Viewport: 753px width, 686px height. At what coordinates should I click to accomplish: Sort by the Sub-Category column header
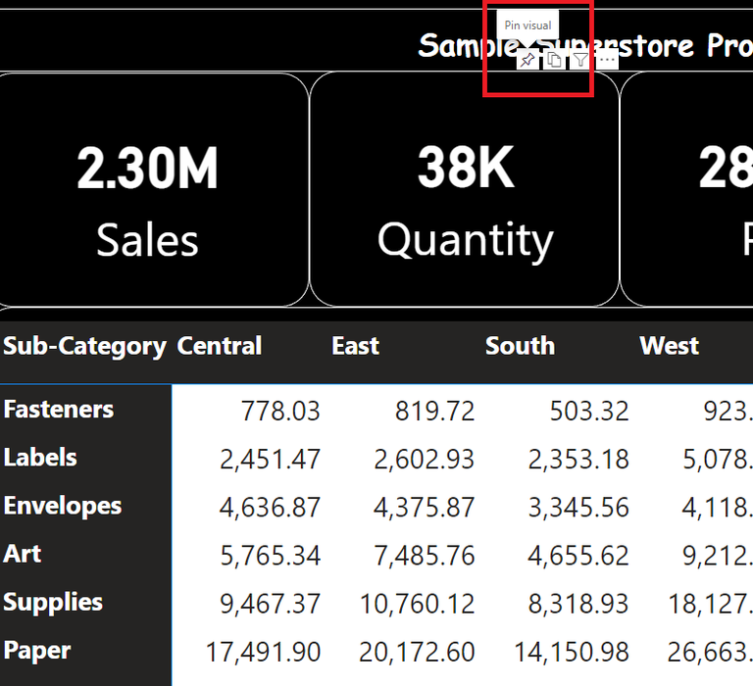click(x=84, y=346)
